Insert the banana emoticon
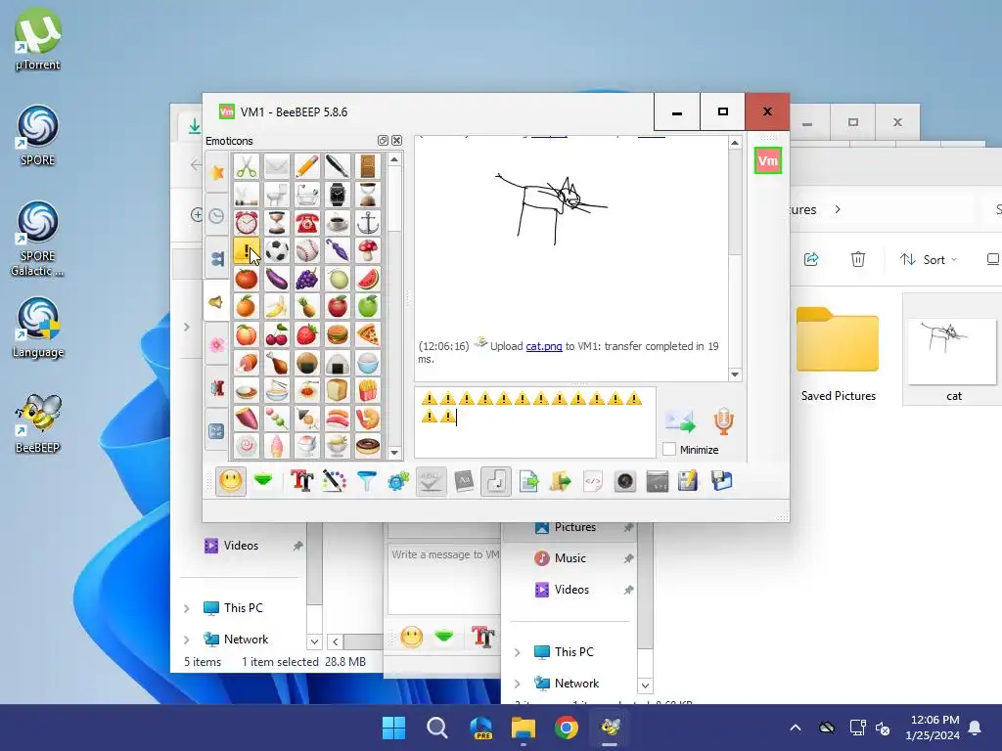Viewport: 1002px width, 751px height. point(277,307)
